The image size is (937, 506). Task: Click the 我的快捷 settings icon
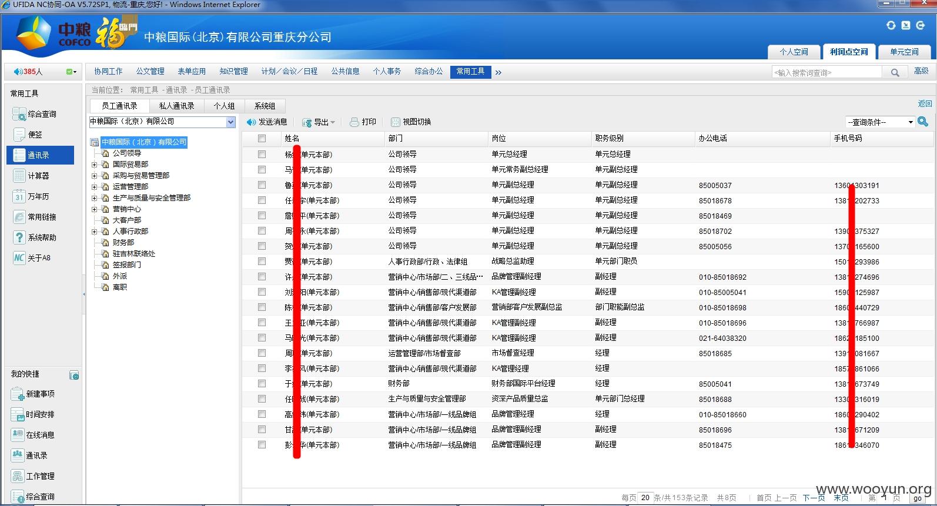click(74, 375)
